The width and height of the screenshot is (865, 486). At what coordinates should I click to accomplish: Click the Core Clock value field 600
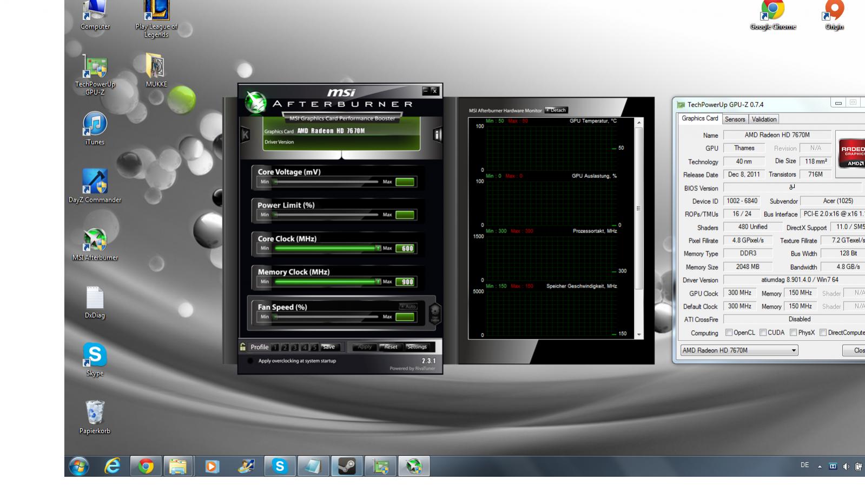tap(405, 248)
